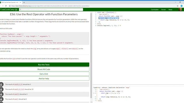Minimize the browser window
The image size is (184, 103).
click(175, 2)
